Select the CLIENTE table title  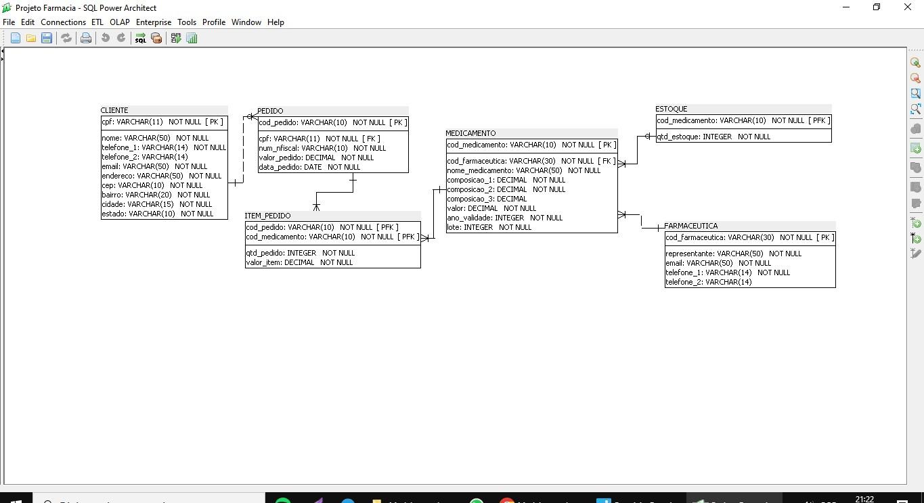[x=114, y=110]
